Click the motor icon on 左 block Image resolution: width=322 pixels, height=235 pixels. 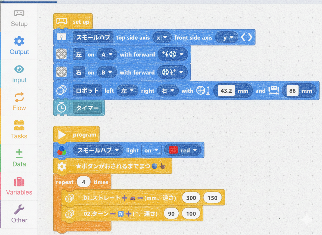point(61,54)
